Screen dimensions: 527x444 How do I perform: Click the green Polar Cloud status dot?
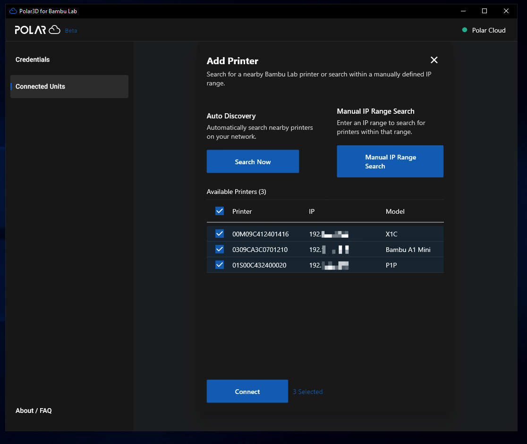[465, 30]
